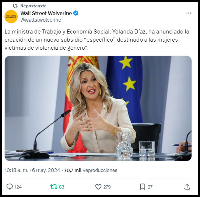Open Wall Street Wolverine profile avatar

pyautogui.click(x=11, y=17)
